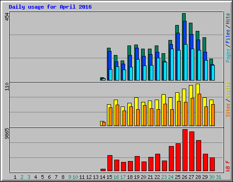Click the red KB bar for day 30
Viewport: 233px width, 182px height.
tap(212, 164)
